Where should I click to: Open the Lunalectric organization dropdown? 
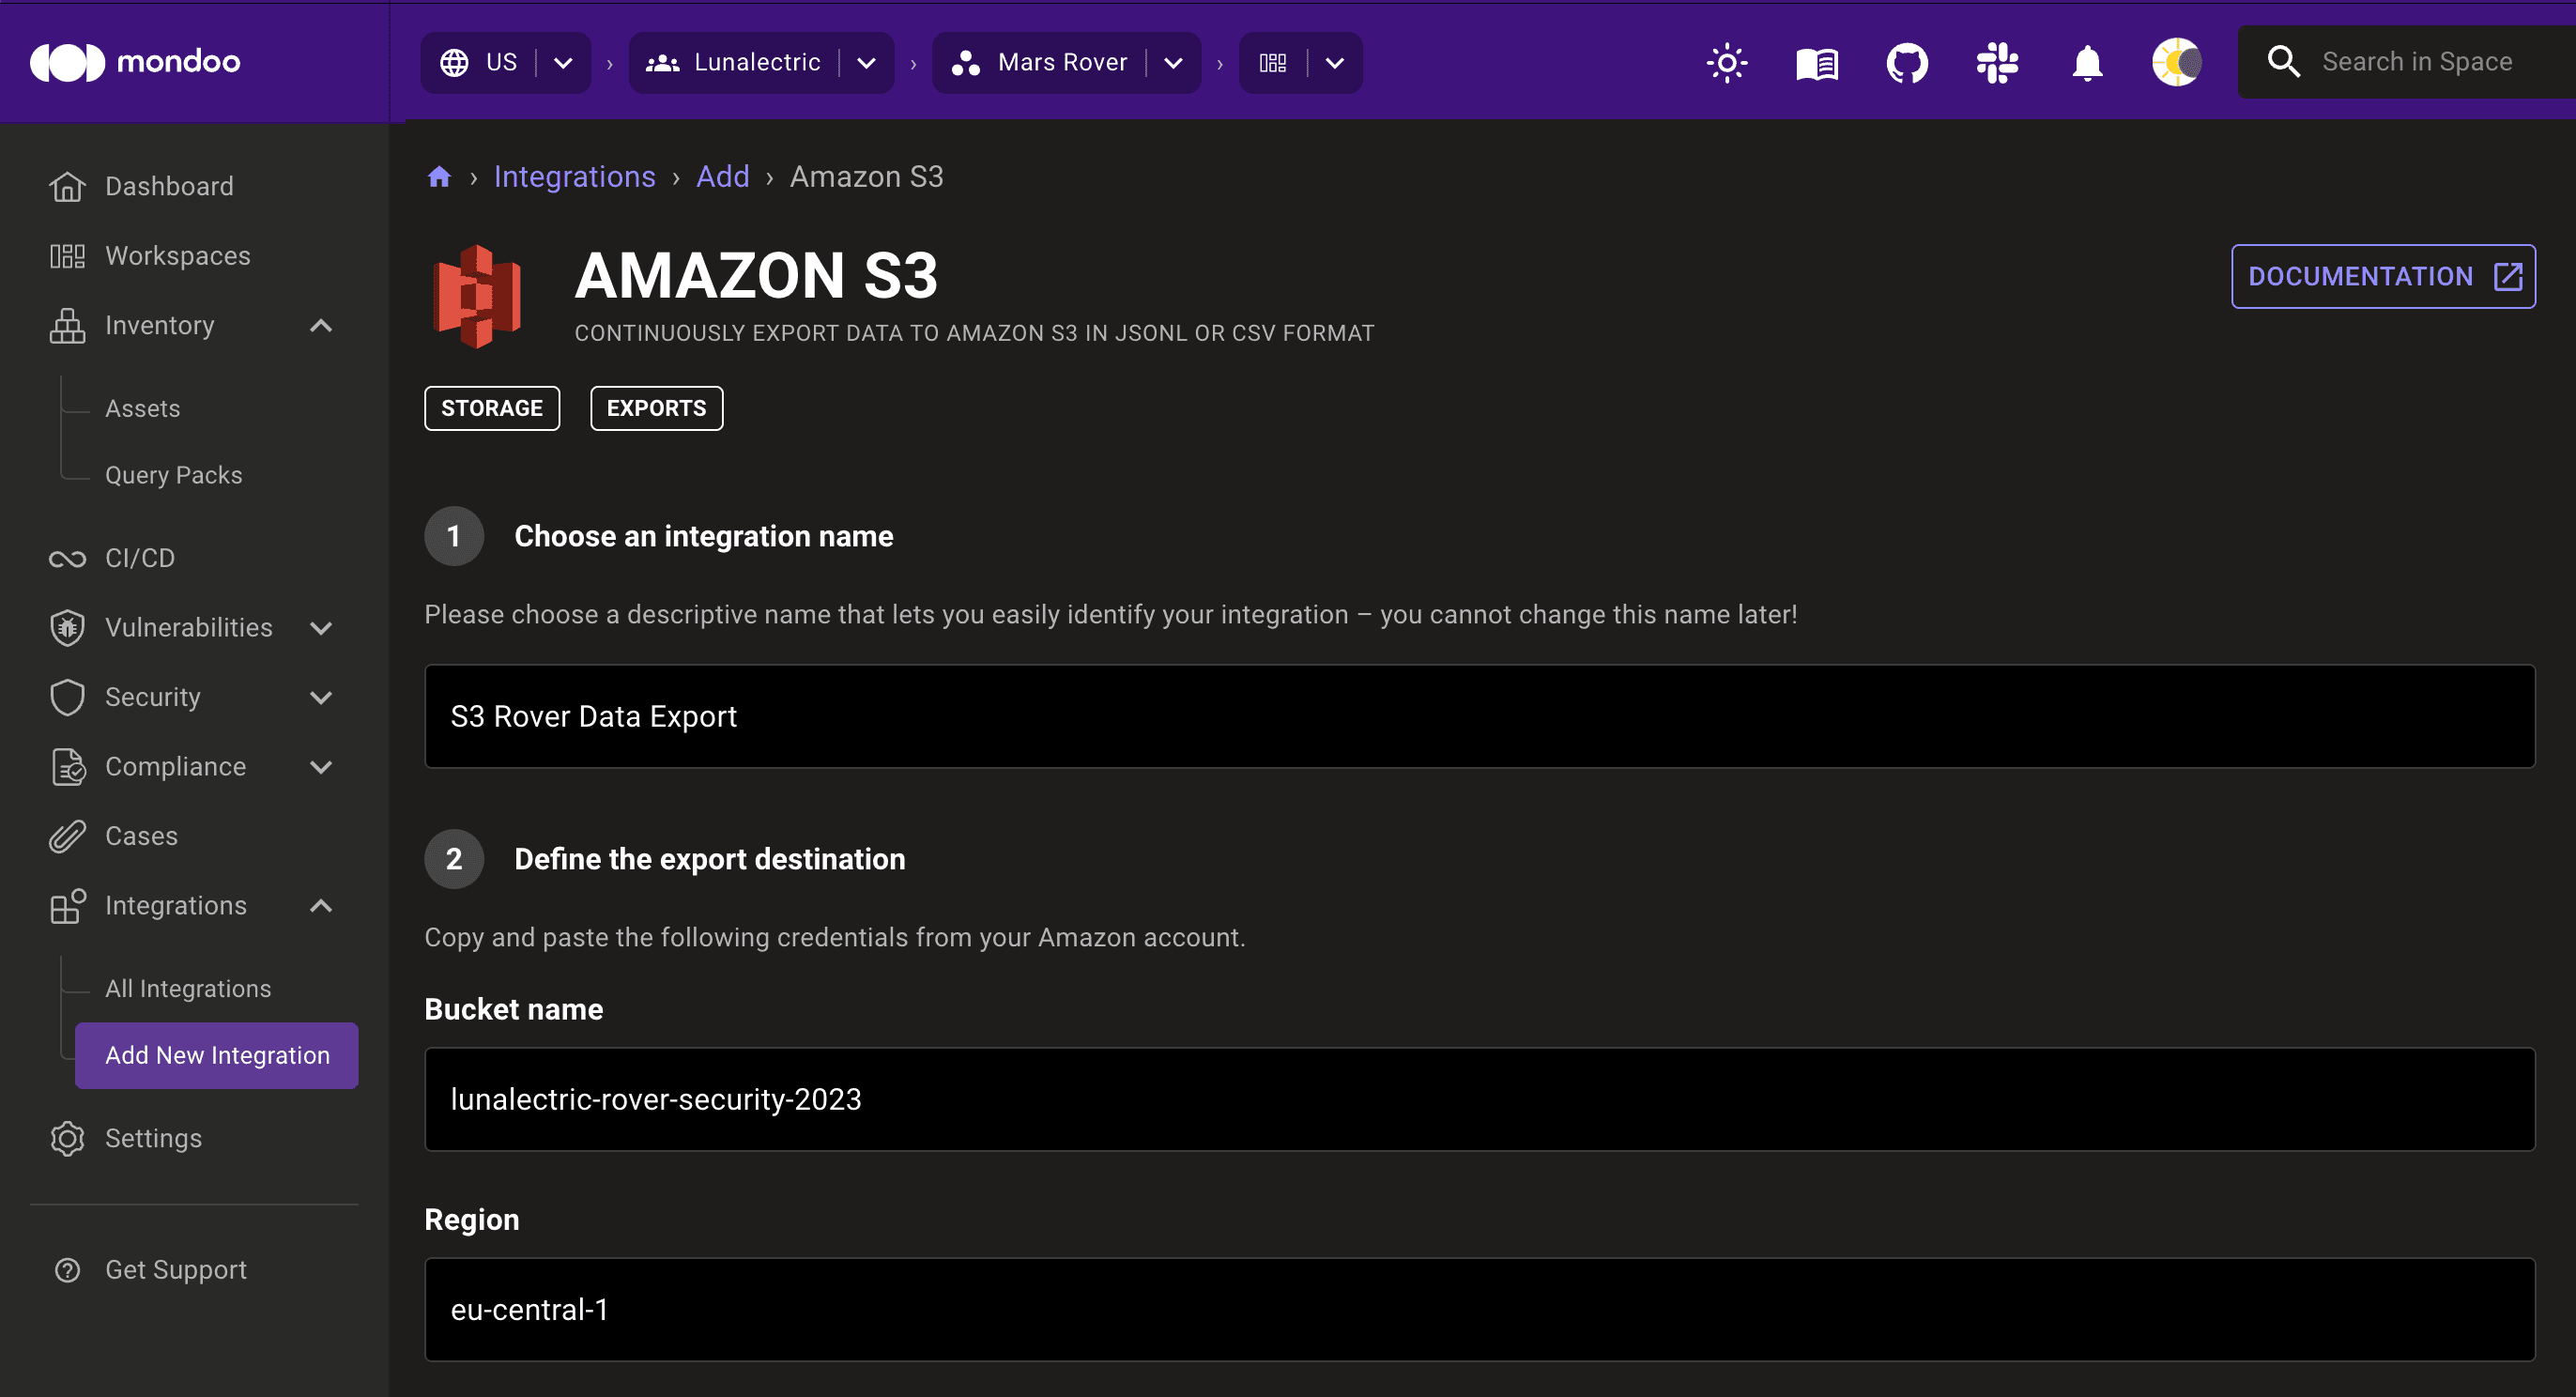866,62
